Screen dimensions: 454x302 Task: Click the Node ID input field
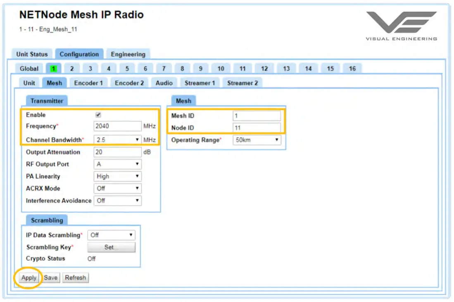(257, 128)
